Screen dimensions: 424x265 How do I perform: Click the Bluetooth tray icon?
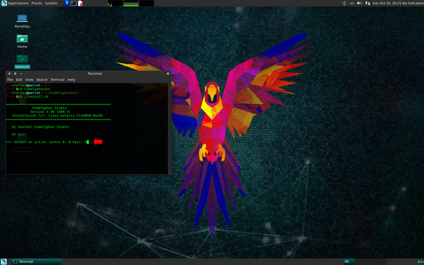pos(344,3)
